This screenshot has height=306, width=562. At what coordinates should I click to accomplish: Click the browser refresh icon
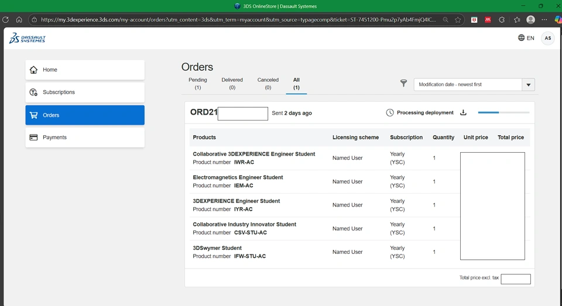point(5,20)
